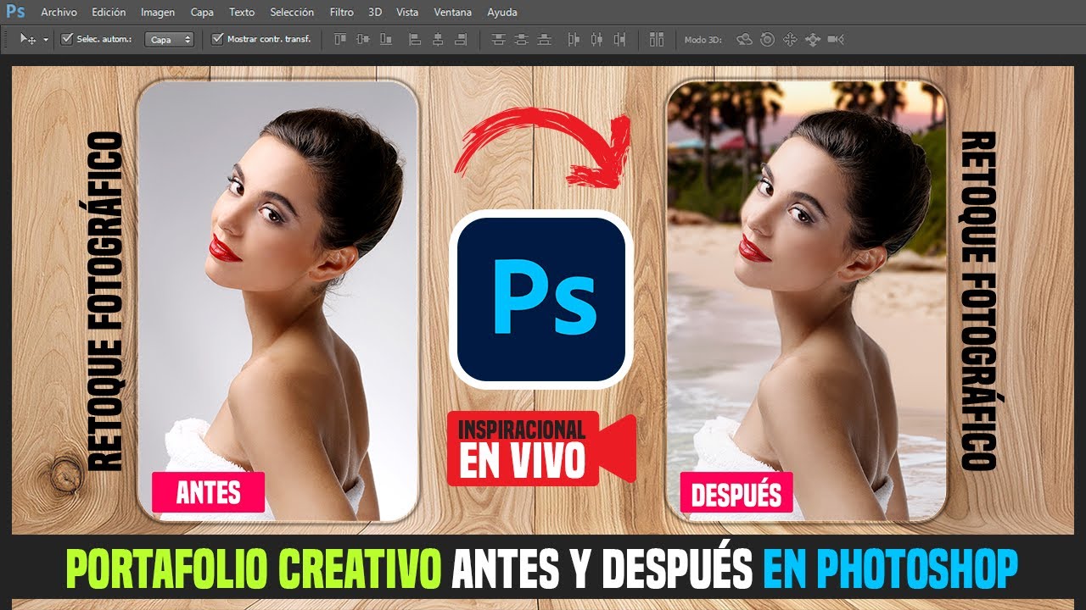Open the Ventana menu
Screen dimensions: 1086x610
tap(453, 13)
